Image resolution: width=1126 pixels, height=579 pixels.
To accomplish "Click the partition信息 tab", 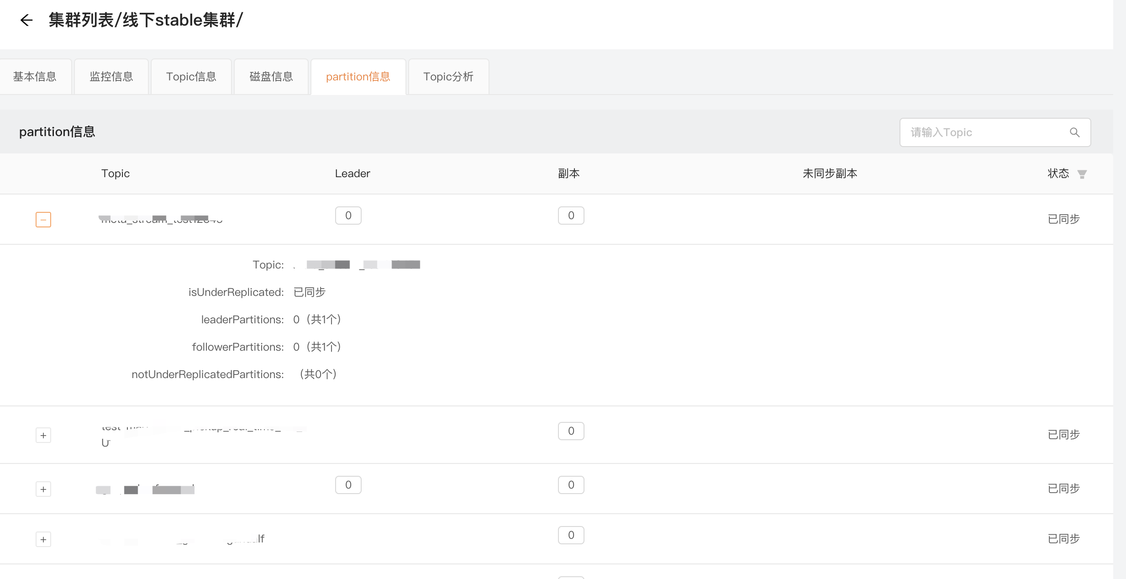I will pyautogui.click(x=358, y=77).
